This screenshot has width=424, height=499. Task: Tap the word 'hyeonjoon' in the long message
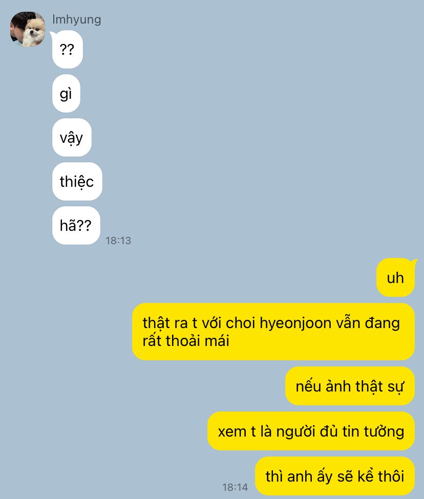point(295,323)
